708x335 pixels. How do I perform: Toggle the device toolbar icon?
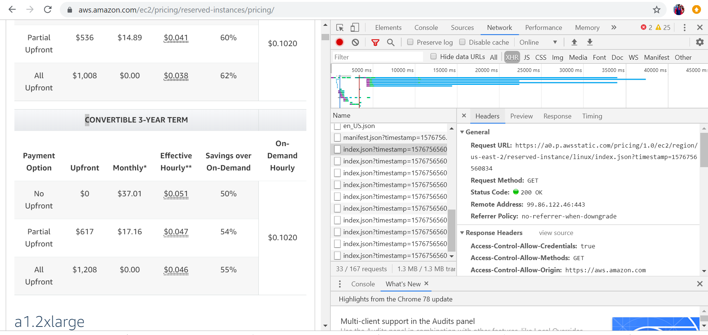point(355,28)
